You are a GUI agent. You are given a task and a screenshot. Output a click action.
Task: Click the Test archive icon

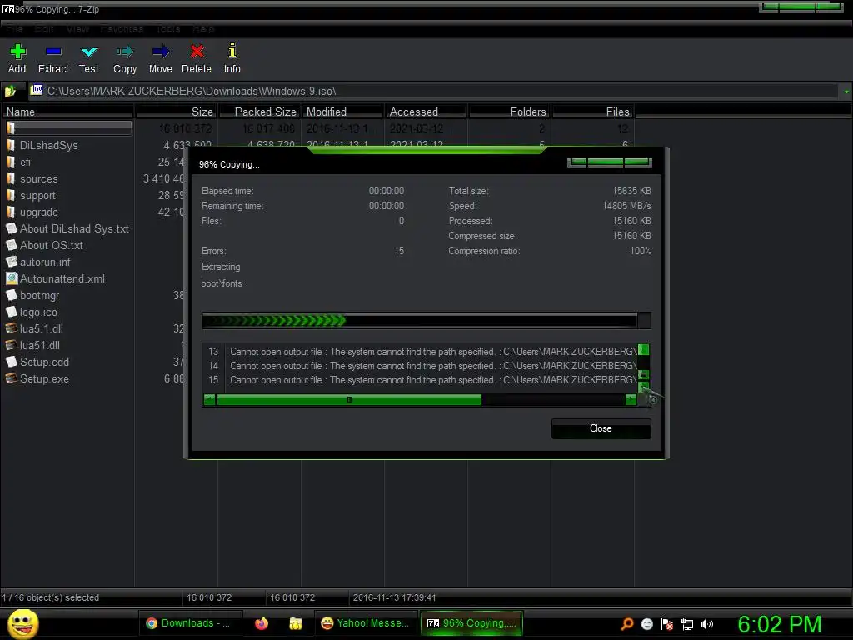88,52
